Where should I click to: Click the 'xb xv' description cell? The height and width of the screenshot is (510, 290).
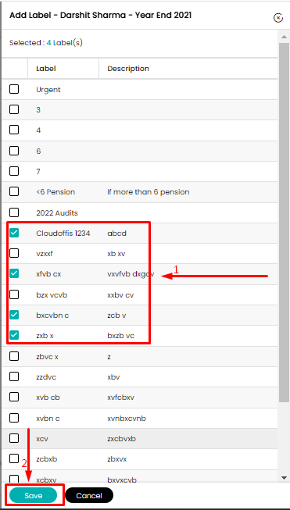[116, 254]
